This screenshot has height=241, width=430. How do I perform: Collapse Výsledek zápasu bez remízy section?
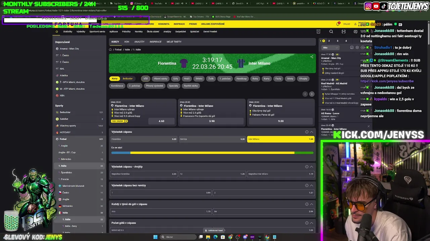click(311, 185)
